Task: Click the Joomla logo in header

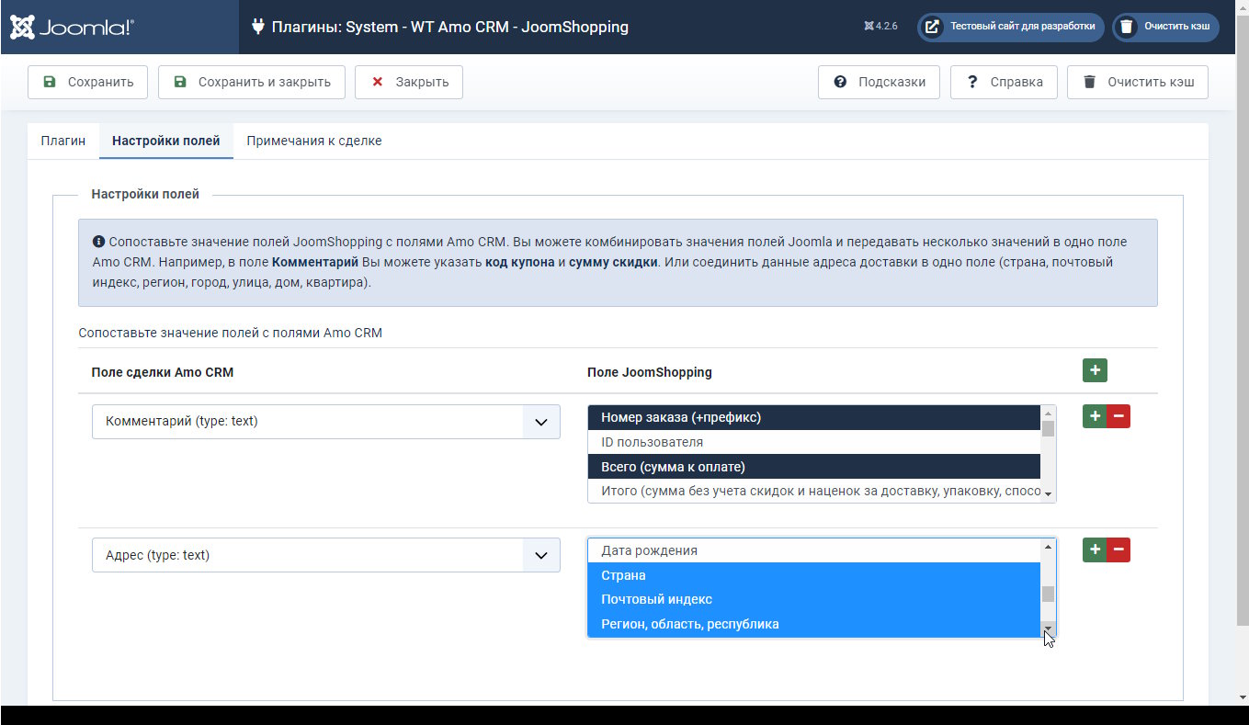Action: point(73,27)
